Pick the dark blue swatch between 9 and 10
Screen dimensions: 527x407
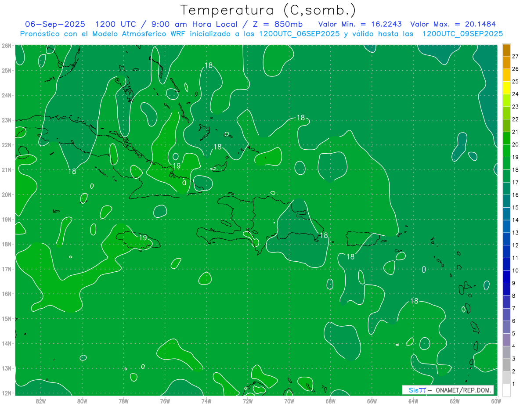point(506,277)
